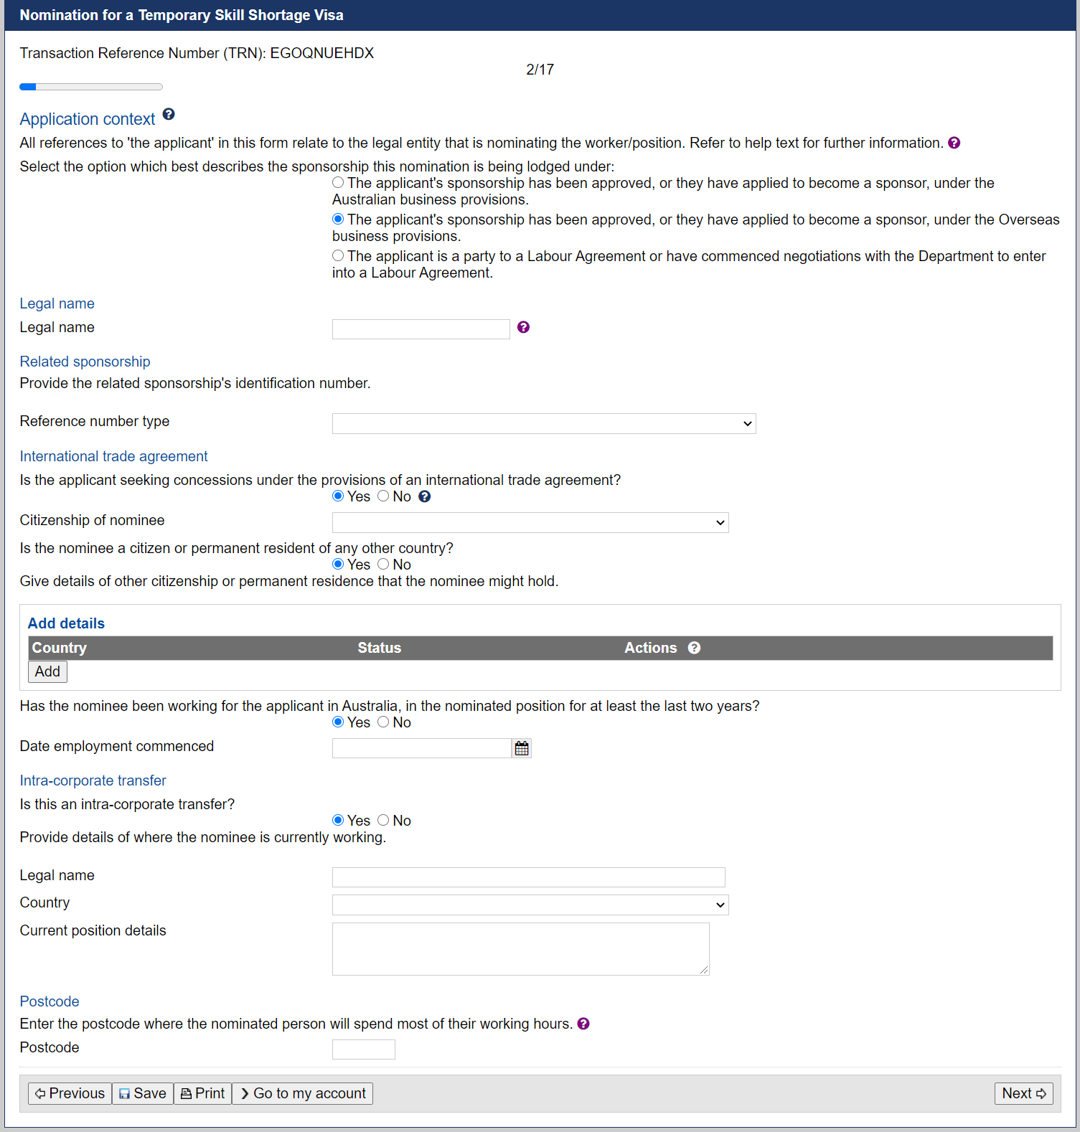Select Labour Agreement sponsorship radio option
Image resolution: width=1080 pixels, height=1132 pixels.
coord(338,255)
